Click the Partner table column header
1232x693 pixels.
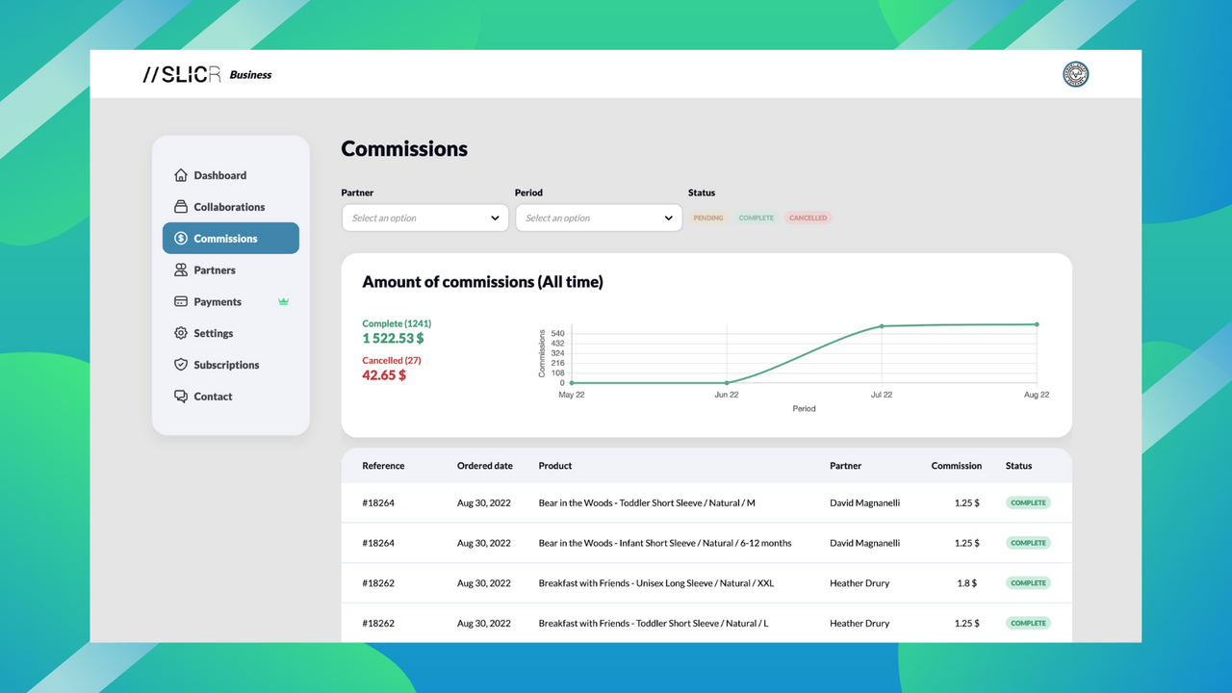(x=846, y=466)
